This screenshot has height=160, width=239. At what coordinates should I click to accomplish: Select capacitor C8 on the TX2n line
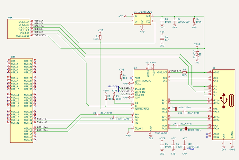click(x=177, y=126)
